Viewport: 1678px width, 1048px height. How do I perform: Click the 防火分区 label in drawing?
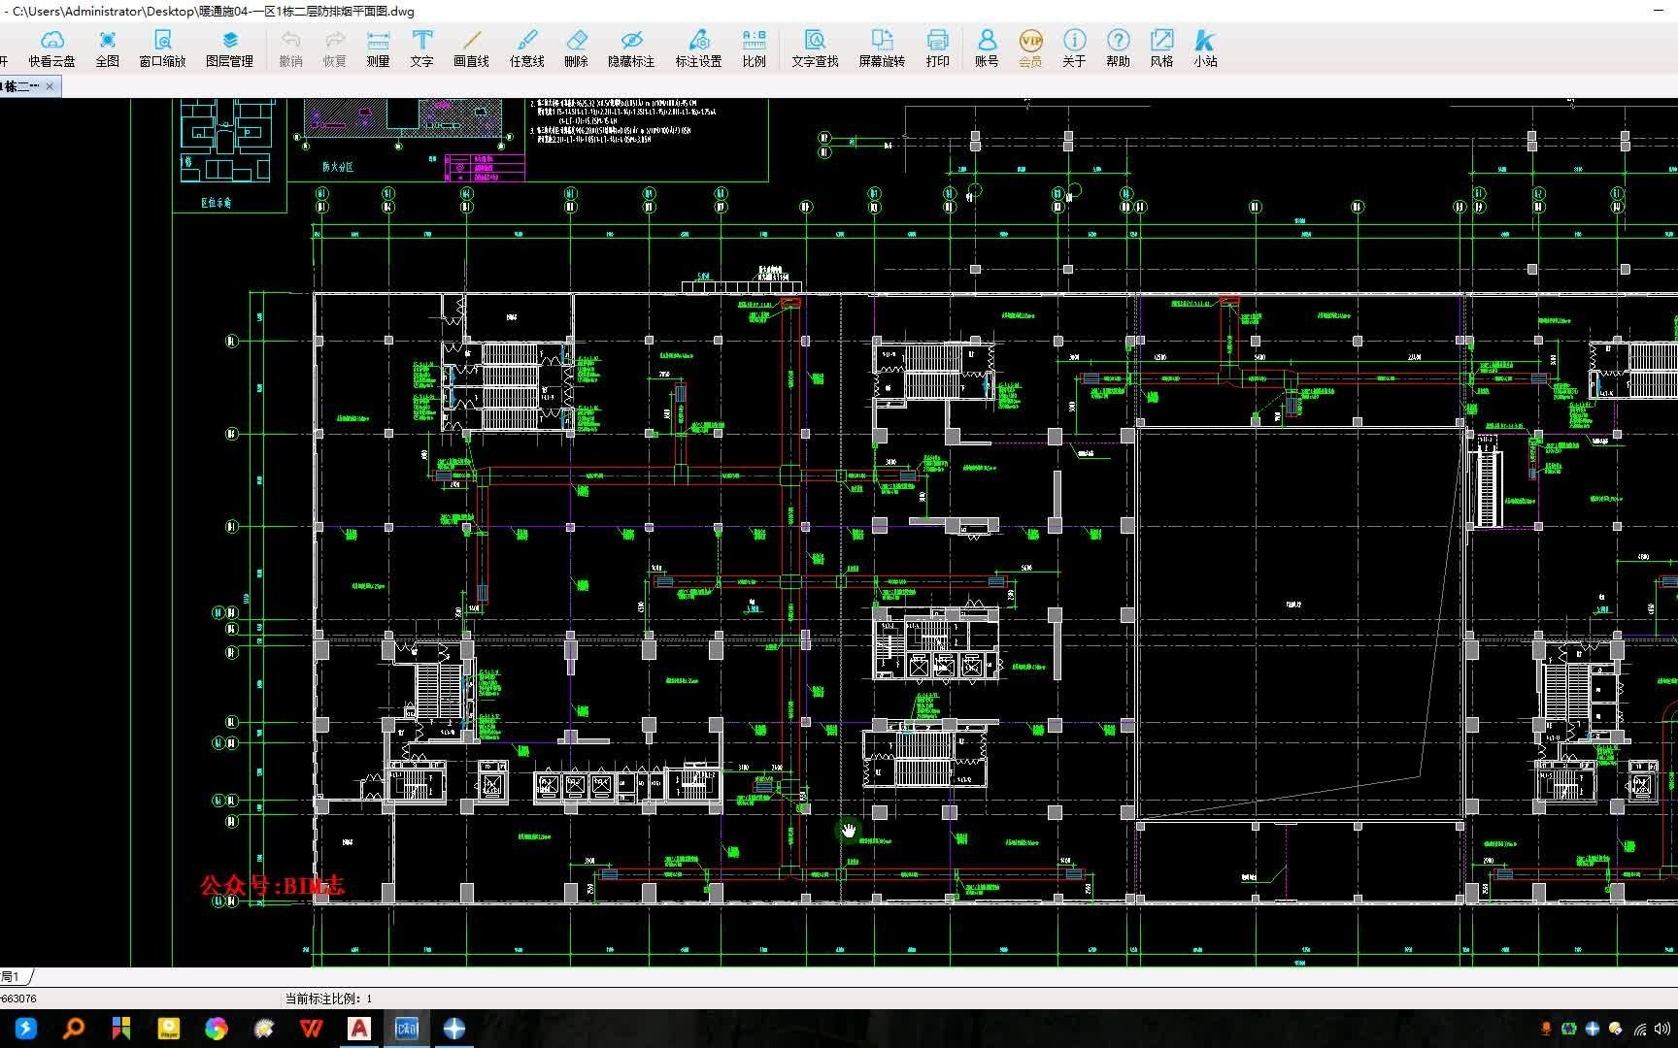tap(338, 167)
